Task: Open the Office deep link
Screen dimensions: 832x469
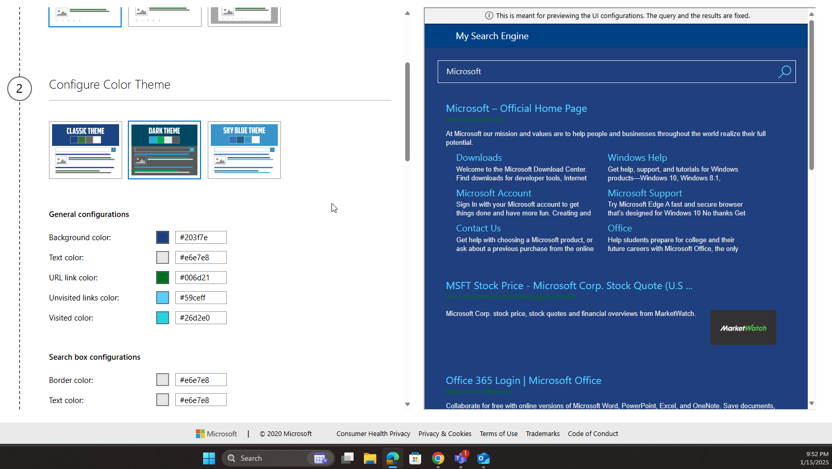Action: coord(620,228)
